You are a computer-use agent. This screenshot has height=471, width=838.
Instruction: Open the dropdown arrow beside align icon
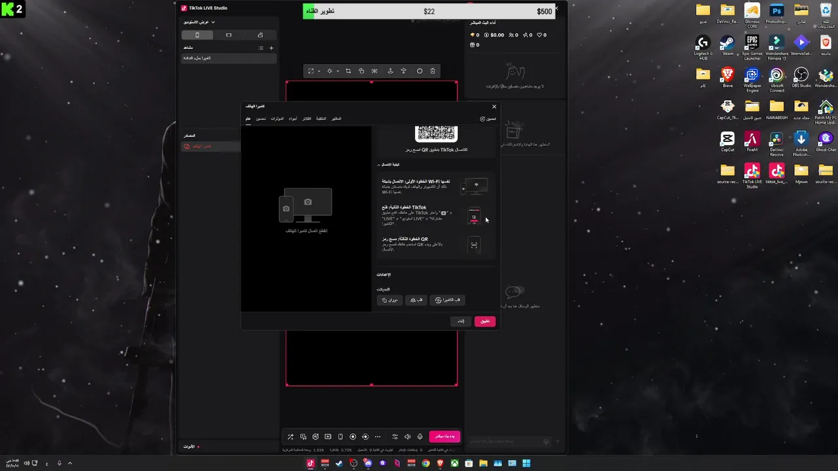point(337,71)
